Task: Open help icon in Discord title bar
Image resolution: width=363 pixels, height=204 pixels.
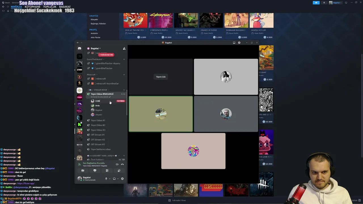Action: (x=239, y=43)
